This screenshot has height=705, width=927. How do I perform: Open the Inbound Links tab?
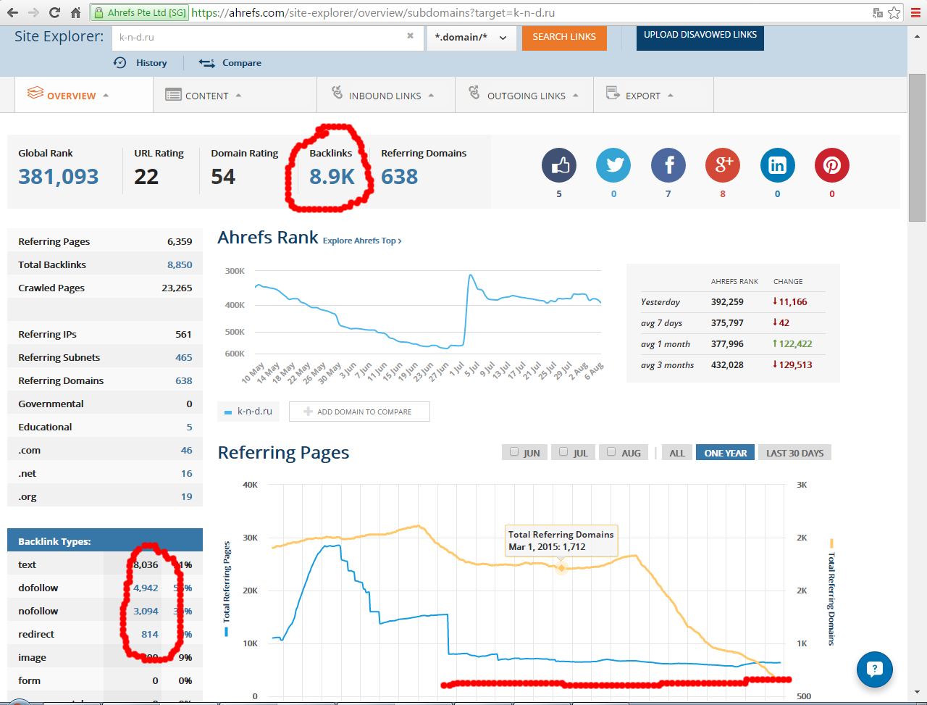click(385, 96)
